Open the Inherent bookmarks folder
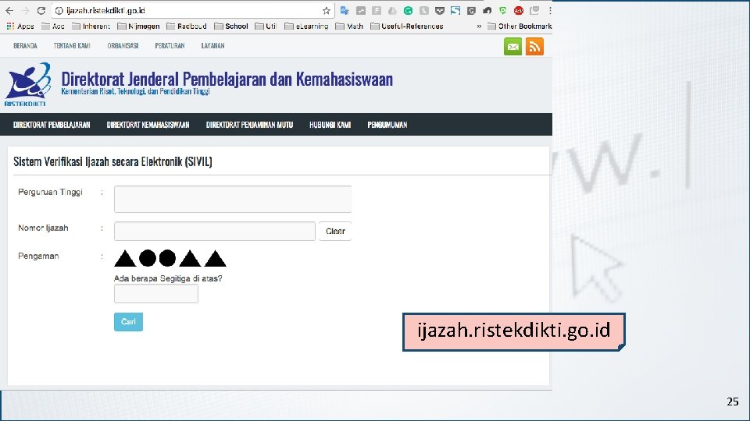This screenshot has width=750, height=421. tap(91, 27)
